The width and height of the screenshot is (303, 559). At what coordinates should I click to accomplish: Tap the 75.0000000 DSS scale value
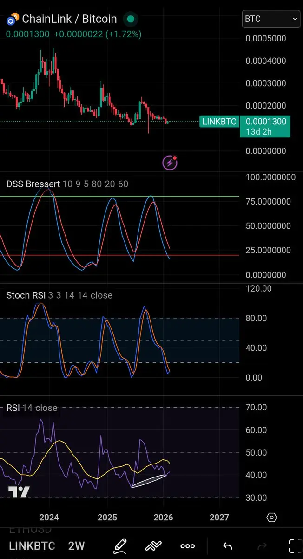268,202
